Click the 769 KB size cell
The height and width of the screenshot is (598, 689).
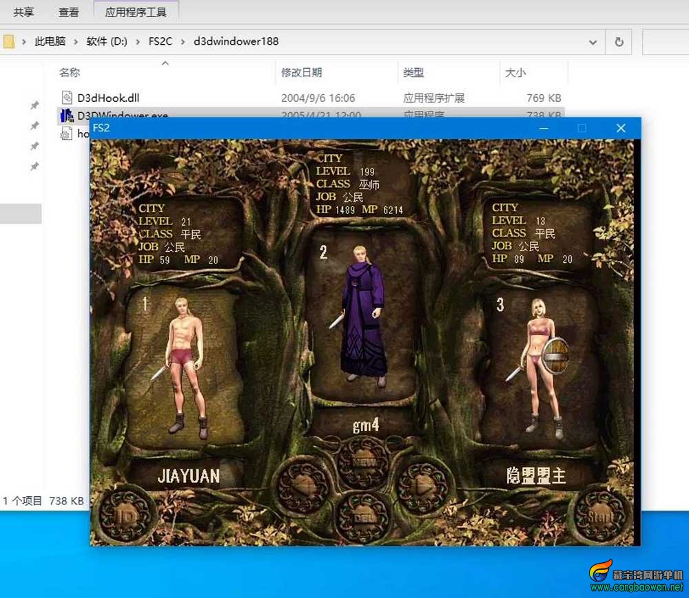click(544, 98)
